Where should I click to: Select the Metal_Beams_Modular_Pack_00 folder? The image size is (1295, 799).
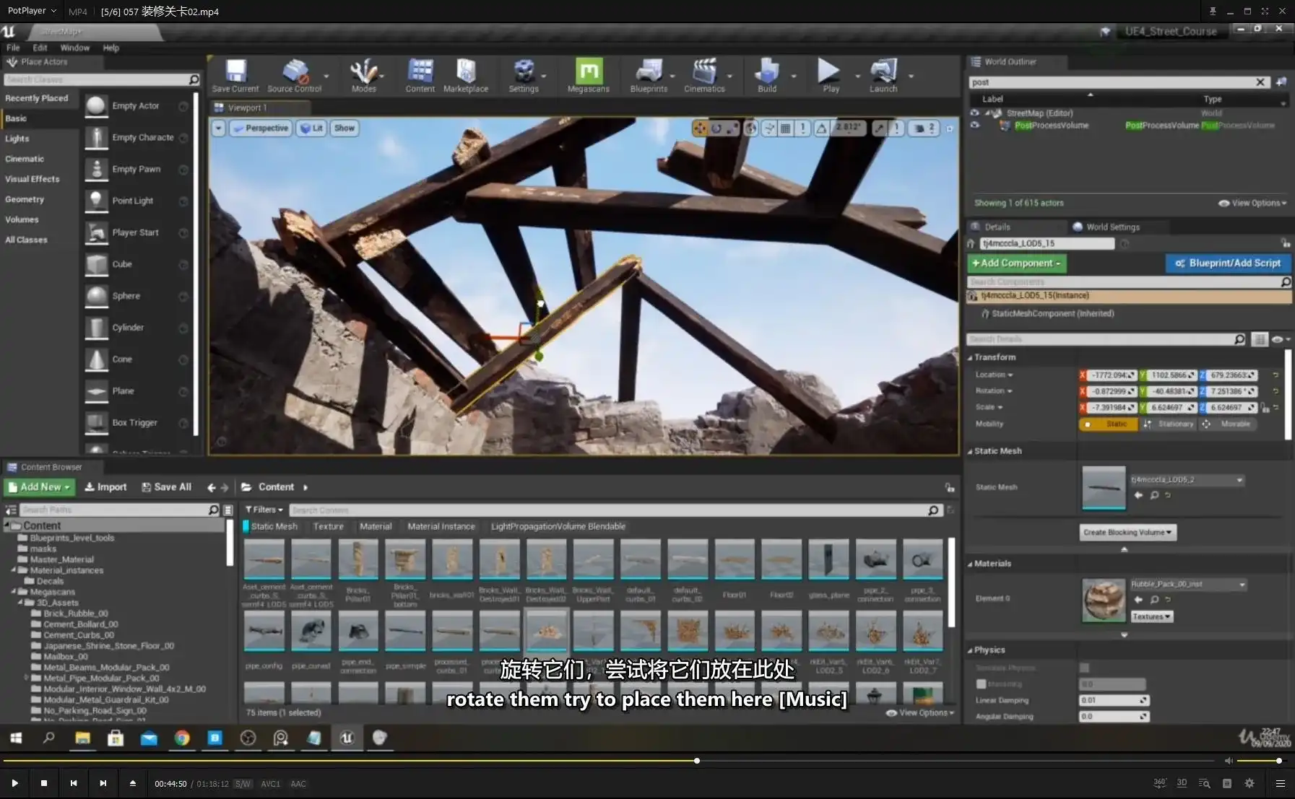pyautogui.click(x=105, y=668)
